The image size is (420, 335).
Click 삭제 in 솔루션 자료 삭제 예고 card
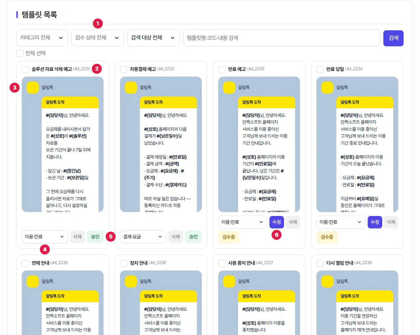click(77, 237)
